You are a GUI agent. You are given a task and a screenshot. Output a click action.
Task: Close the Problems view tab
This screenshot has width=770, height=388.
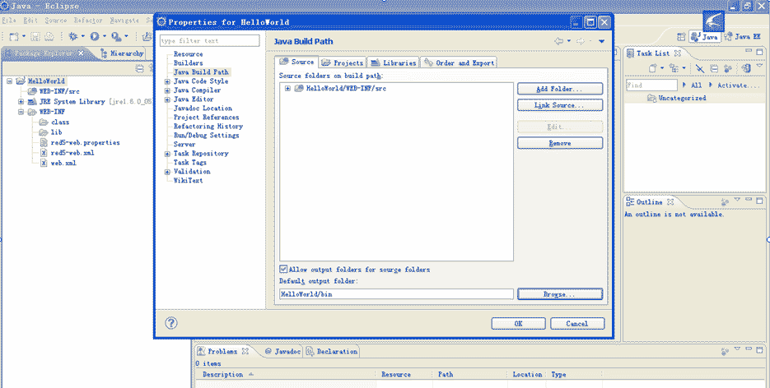coord(245,351)
